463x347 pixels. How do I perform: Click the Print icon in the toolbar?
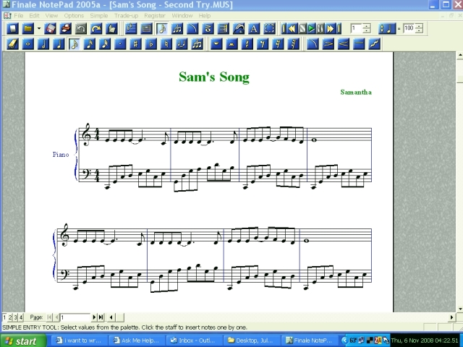(x=65, y=29)
